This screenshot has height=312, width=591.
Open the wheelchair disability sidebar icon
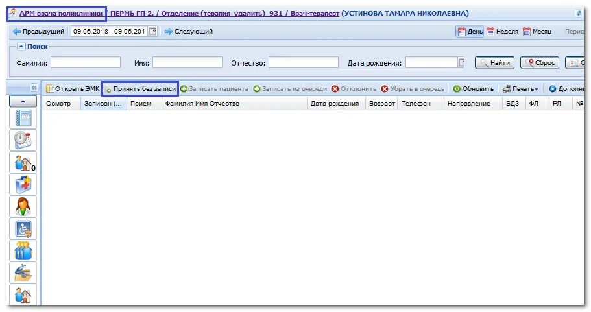tap(23, 229)
